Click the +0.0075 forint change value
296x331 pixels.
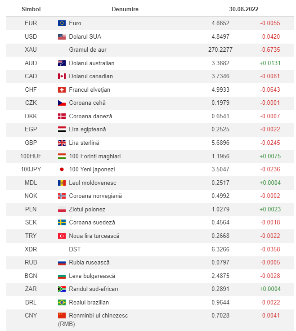click(x=270, y=156)
